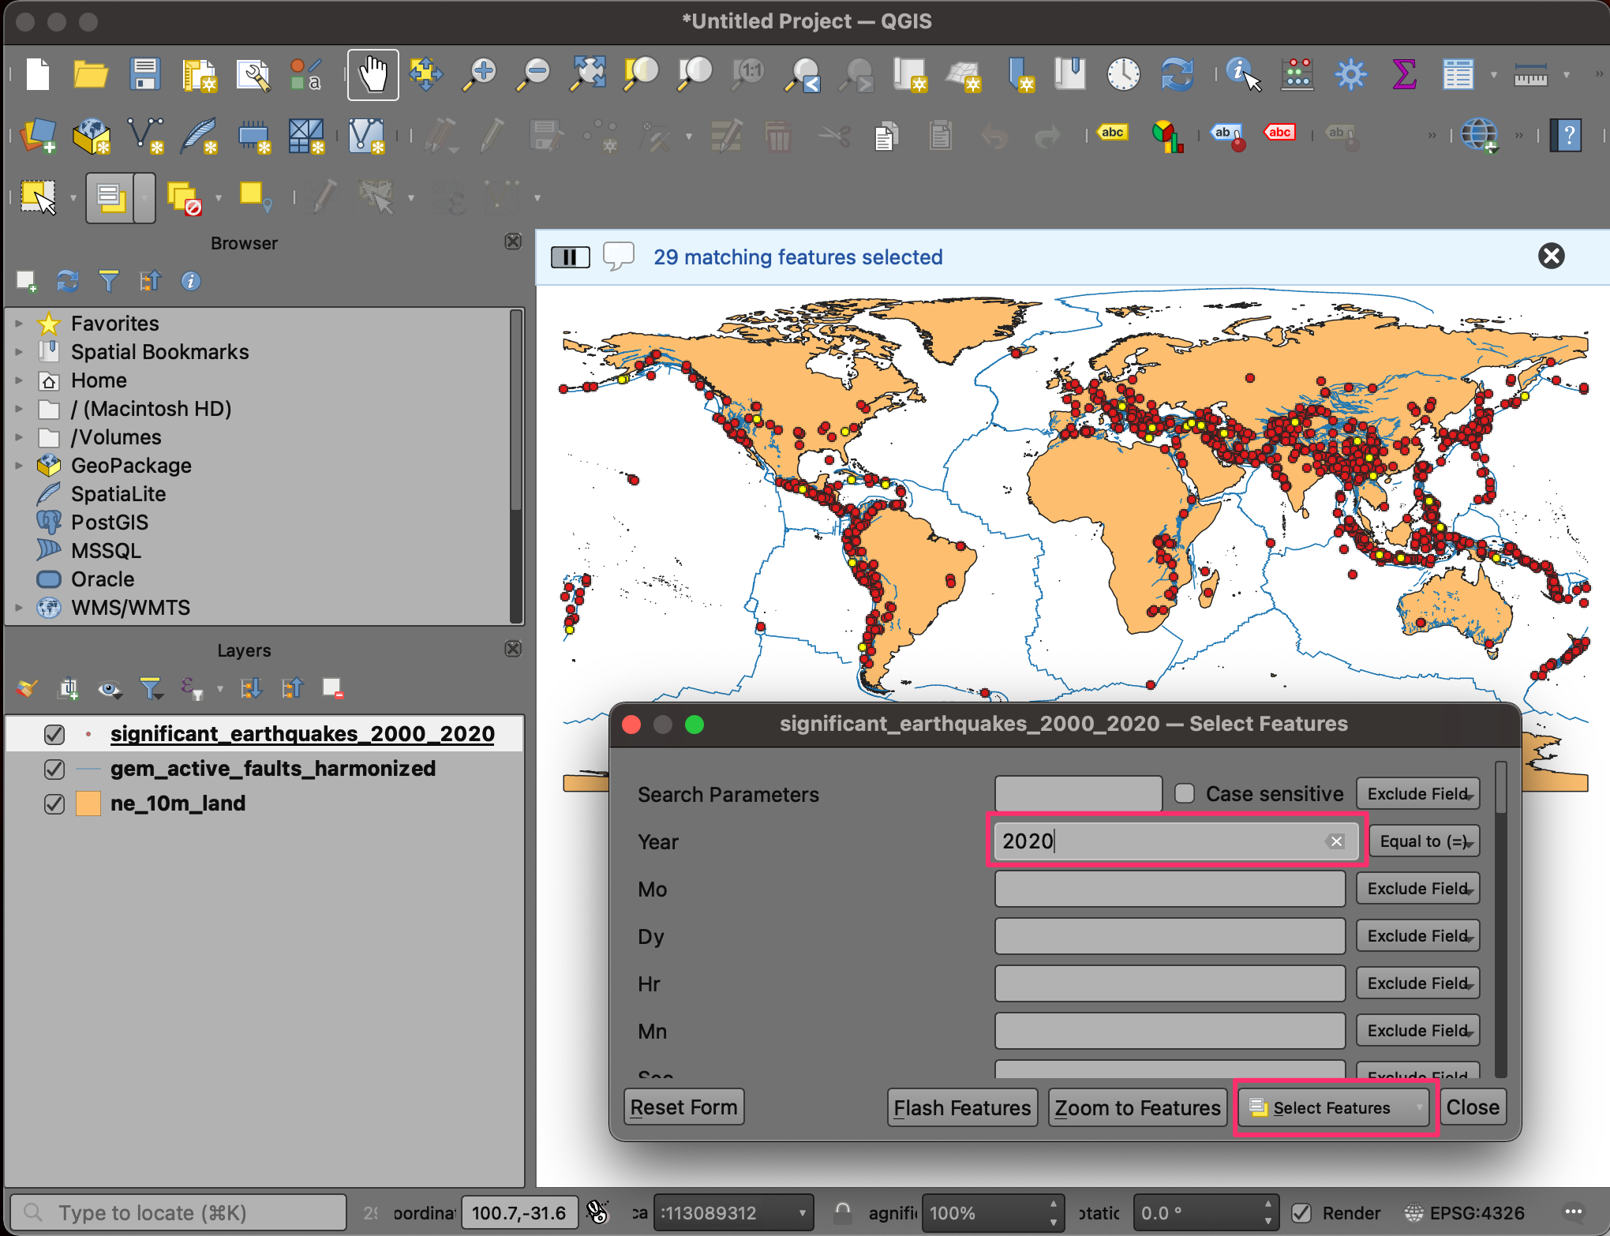Screen dimensions: 1610x1236
Task: Click the Zoom In magnifier tool
Action: click(x=479, y=75)
